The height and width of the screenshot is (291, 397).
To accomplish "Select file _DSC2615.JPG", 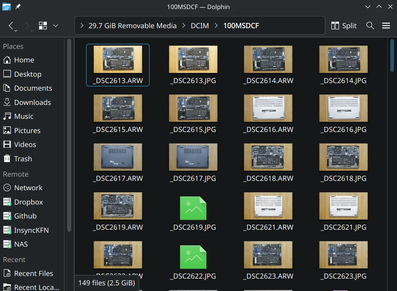I will click(x=193, y=114).
